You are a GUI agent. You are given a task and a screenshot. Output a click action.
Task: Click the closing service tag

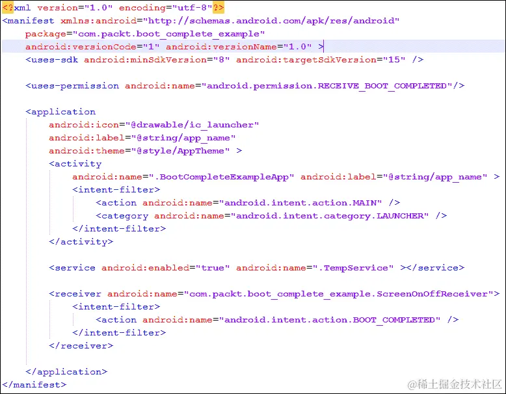tap(435, 268)
